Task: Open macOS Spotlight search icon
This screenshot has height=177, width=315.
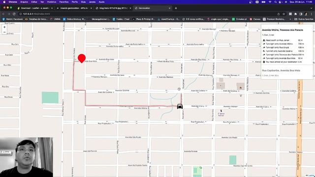Action: click(276, 2)
